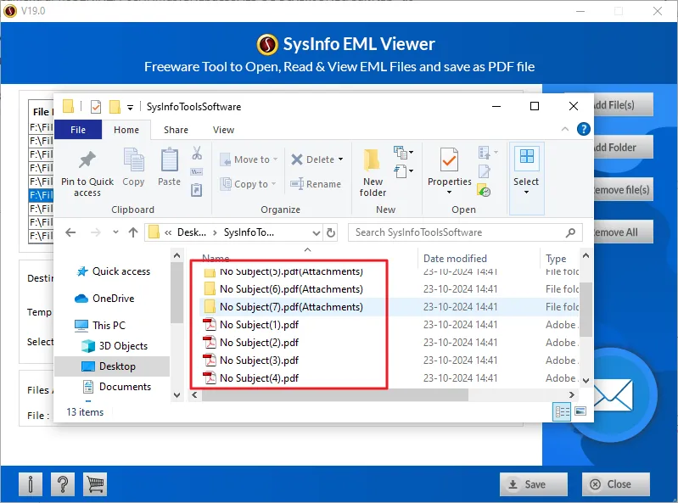Click the info icon at bottom left
The width and height of the screenshot is (678, 503).
30,484
